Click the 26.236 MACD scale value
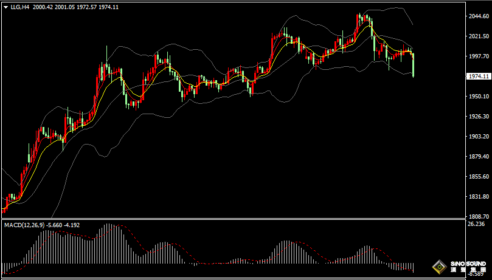Screen dimensions: 492x280 pos(476,224)
